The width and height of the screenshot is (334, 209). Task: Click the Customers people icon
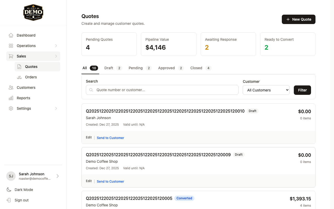pos(10,88)
